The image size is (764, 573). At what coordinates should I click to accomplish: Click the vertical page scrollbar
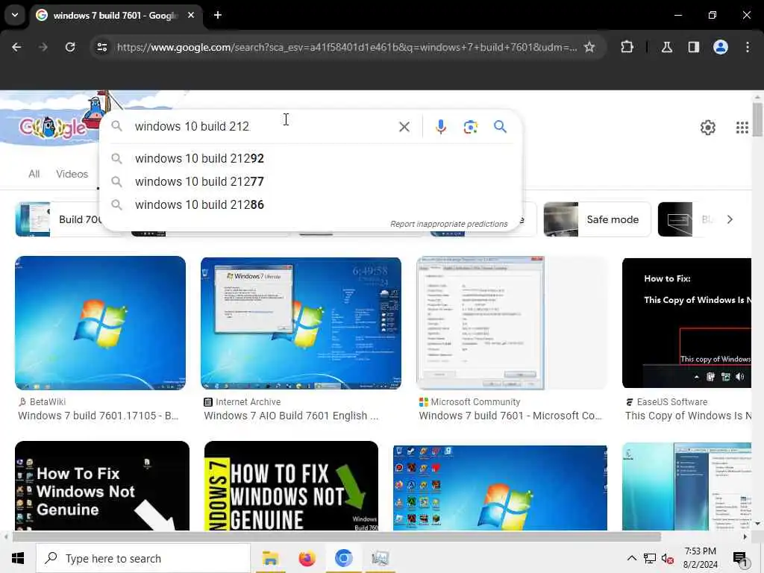coord(757,120)
